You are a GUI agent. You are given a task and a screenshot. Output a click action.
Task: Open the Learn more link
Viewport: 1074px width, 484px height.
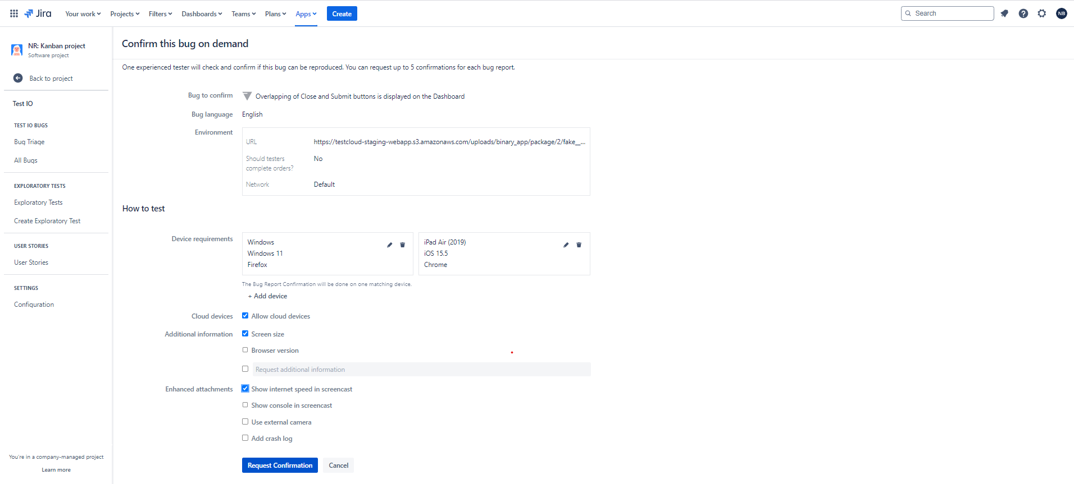tap(56, 470)
